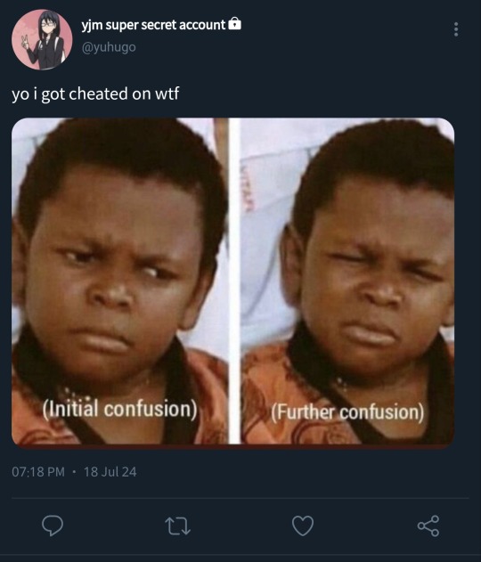Viewport: 481px width, 562px height.
Task: Retweet the post using the arrows icon
Action: click(178, 525)
